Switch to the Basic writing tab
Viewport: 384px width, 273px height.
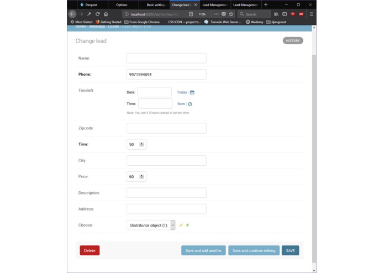154,4
